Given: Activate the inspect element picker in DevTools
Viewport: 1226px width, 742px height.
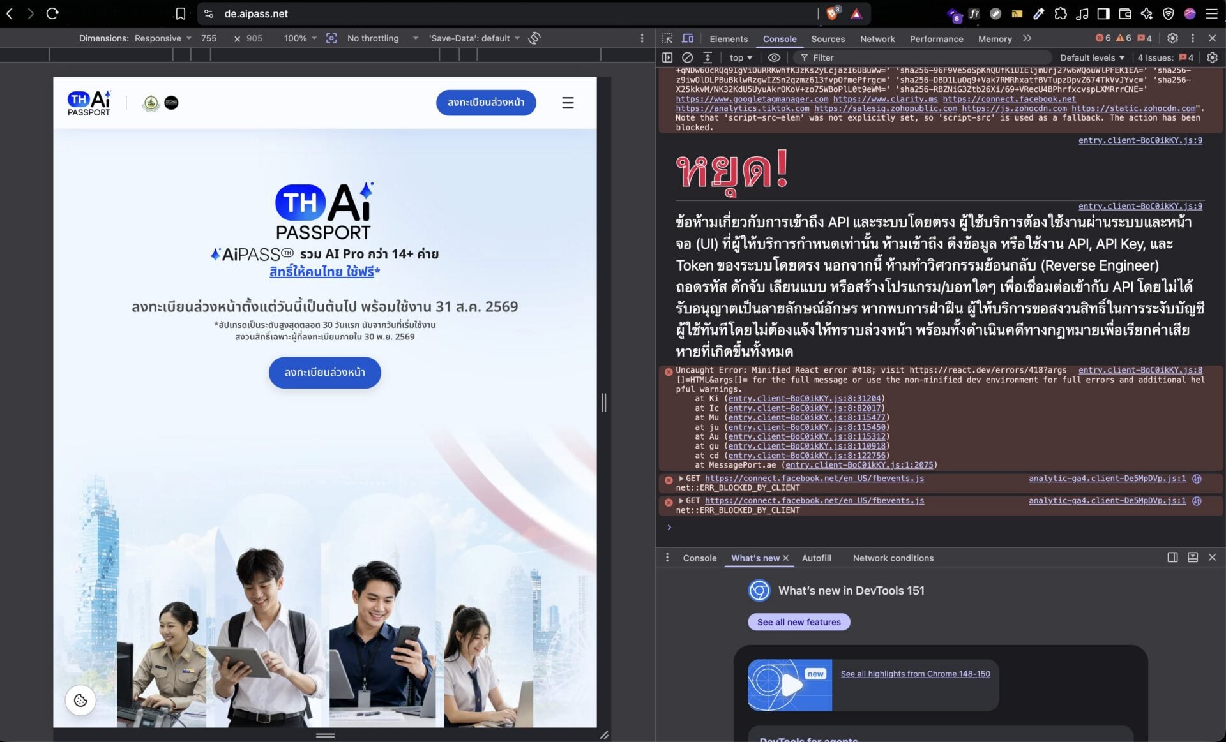Looking at the screenshot, I should 667,38.
